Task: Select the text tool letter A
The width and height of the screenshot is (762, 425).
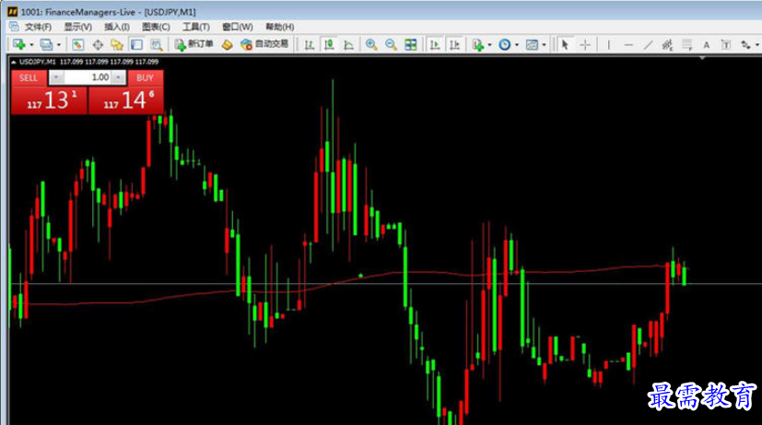Action: tap(706, 45)
